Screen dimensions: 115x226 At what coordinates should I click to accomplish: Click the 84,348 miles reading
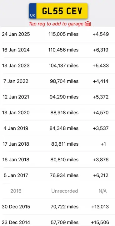coord(64,128)
